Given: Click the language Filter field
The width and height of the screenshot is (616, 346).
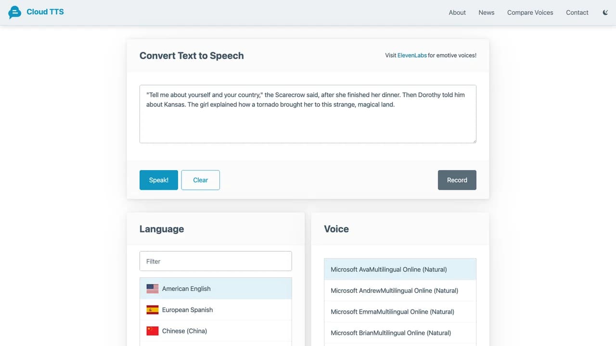Looking at the screenshot, I should 216,261.
